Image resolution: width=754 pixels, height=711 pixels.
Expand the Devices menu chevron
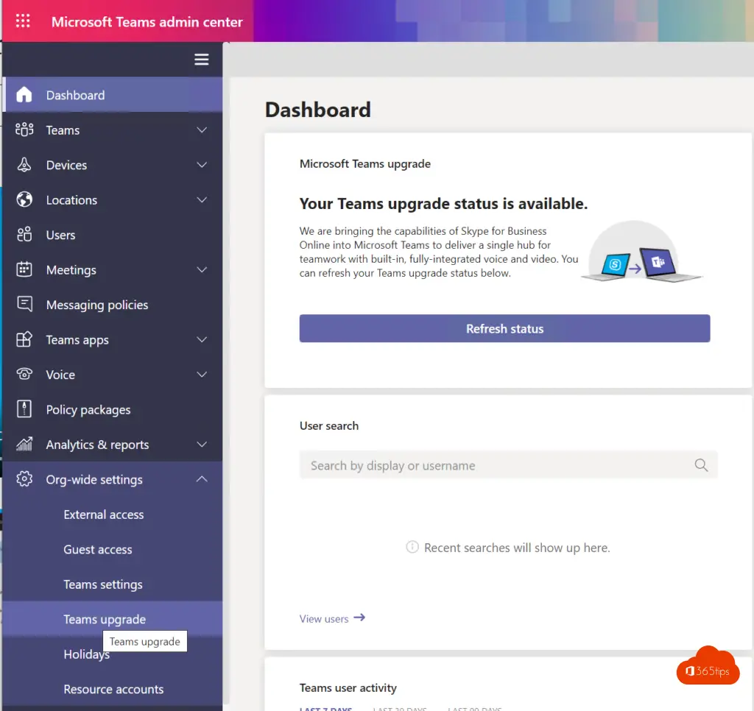point(202,165)
